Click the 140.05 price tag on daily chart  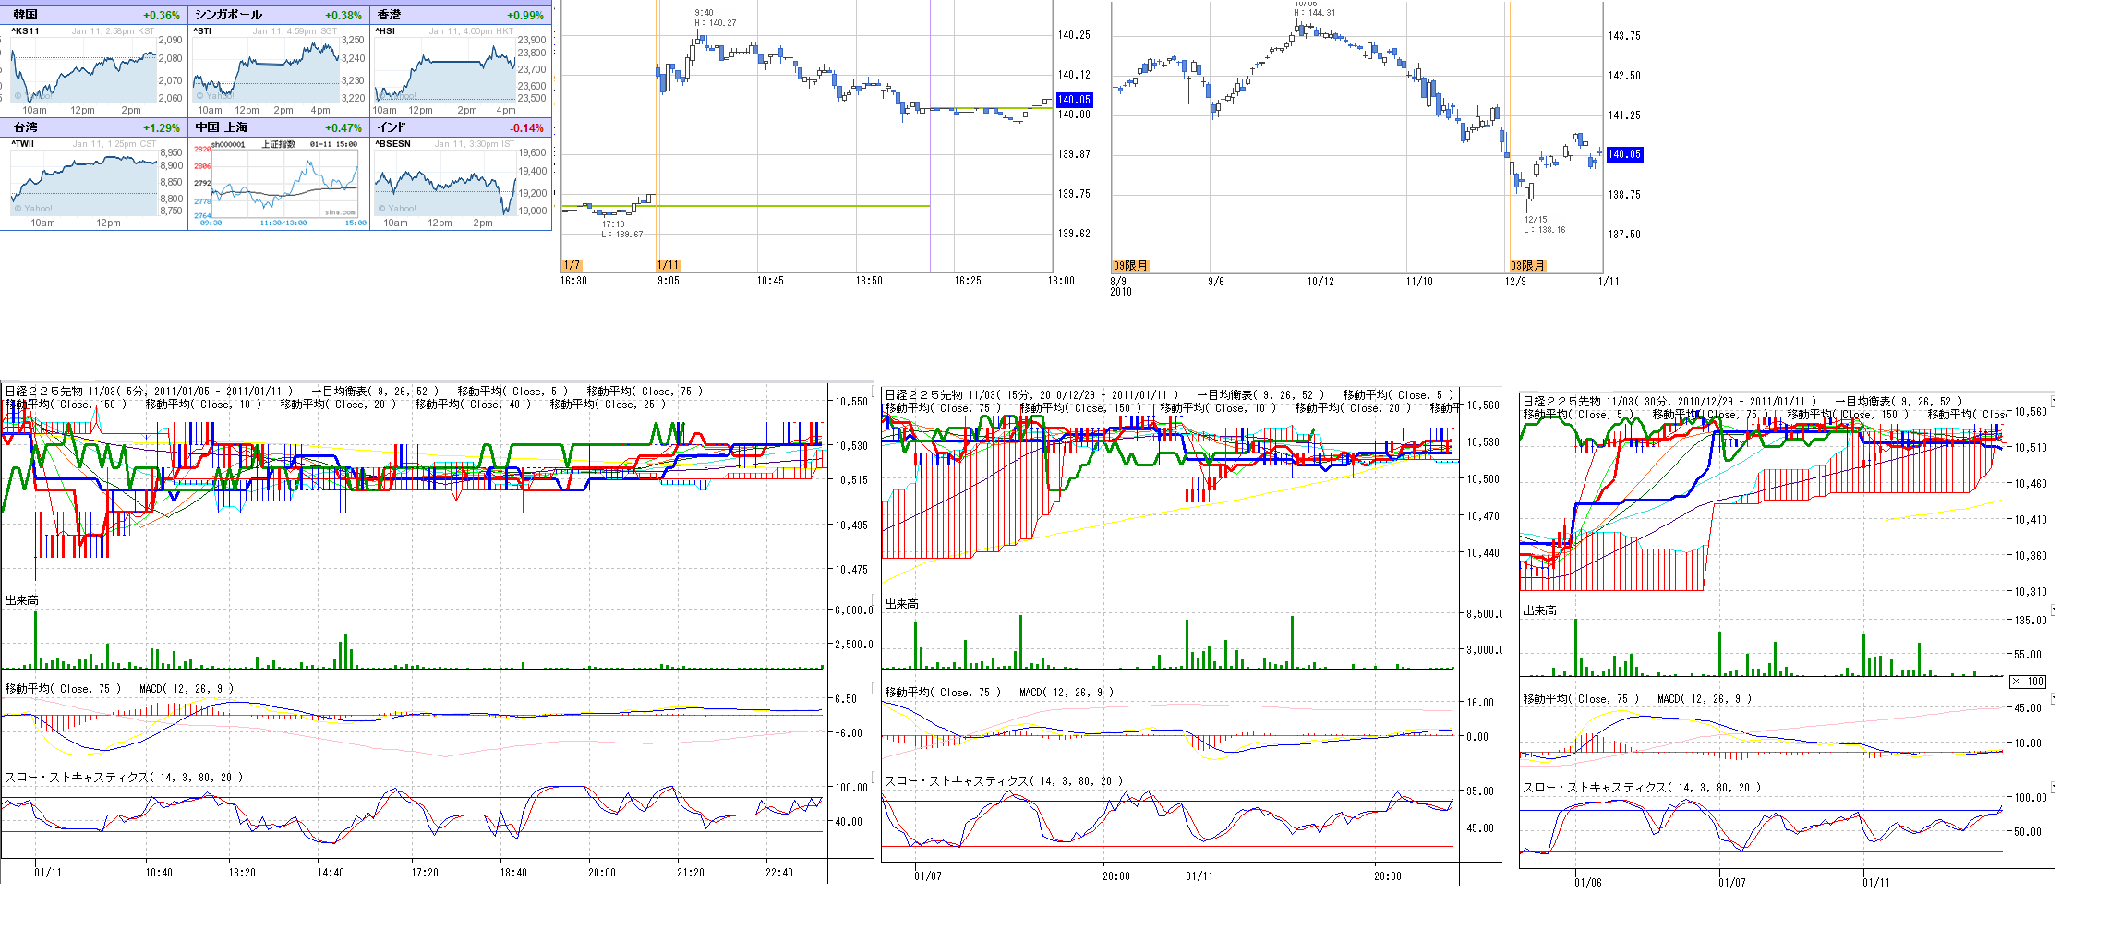tap(1624, 154)
